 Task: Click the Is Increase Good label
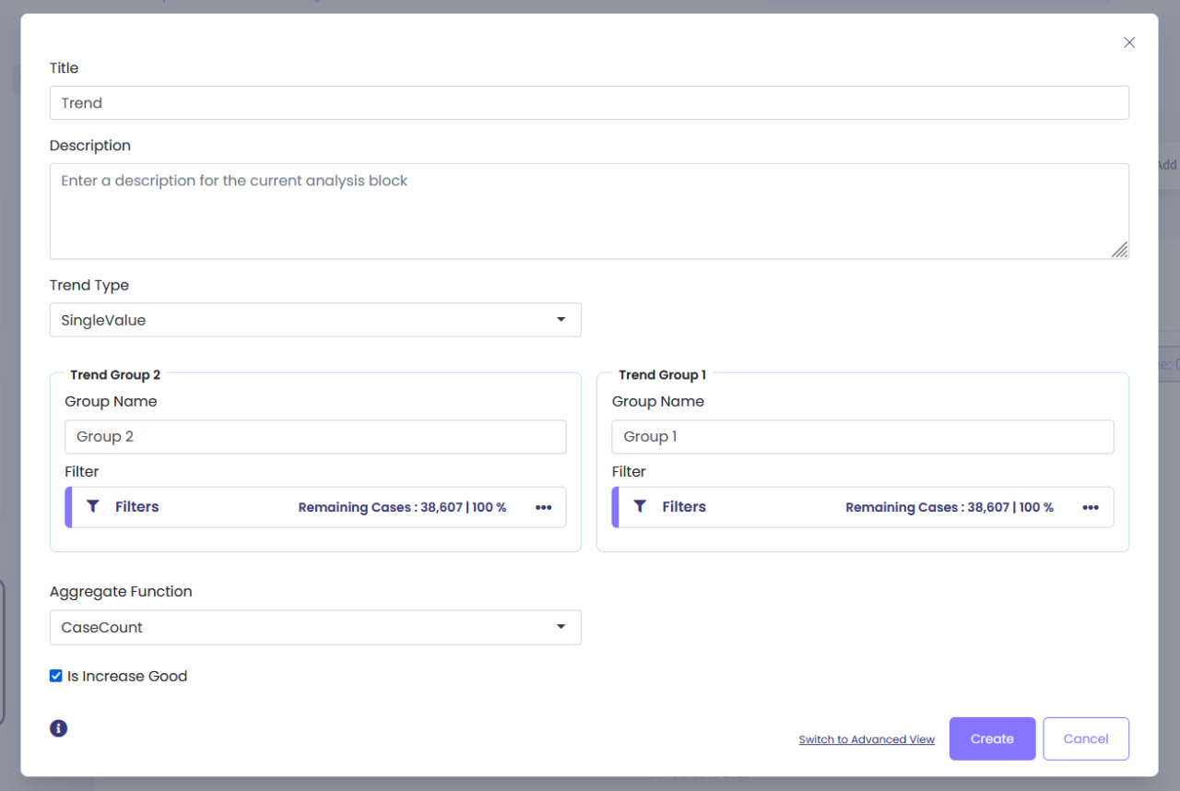(127, 676)
